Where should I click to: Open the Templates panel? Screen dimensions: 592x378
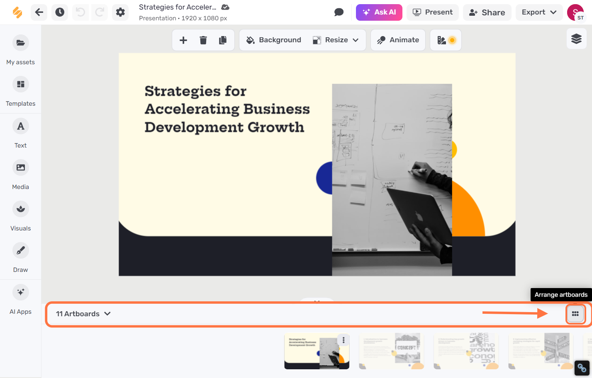pyautogui.click(x=20, y=91)
